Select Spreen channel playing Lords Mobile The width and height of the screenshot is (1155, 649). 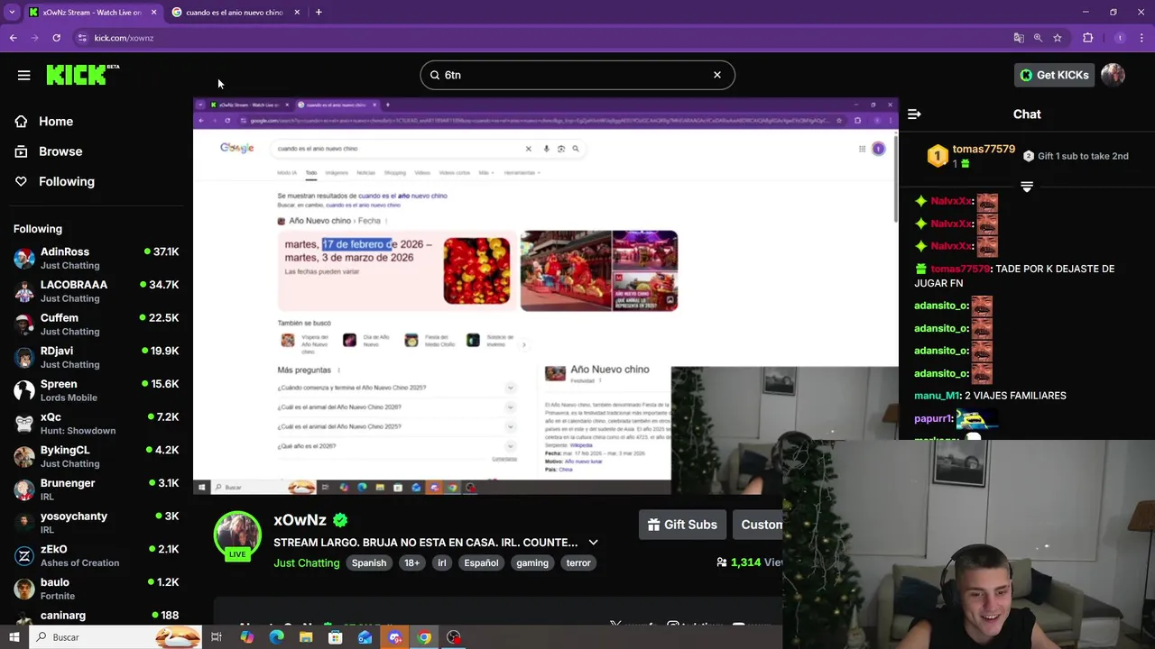97,390
